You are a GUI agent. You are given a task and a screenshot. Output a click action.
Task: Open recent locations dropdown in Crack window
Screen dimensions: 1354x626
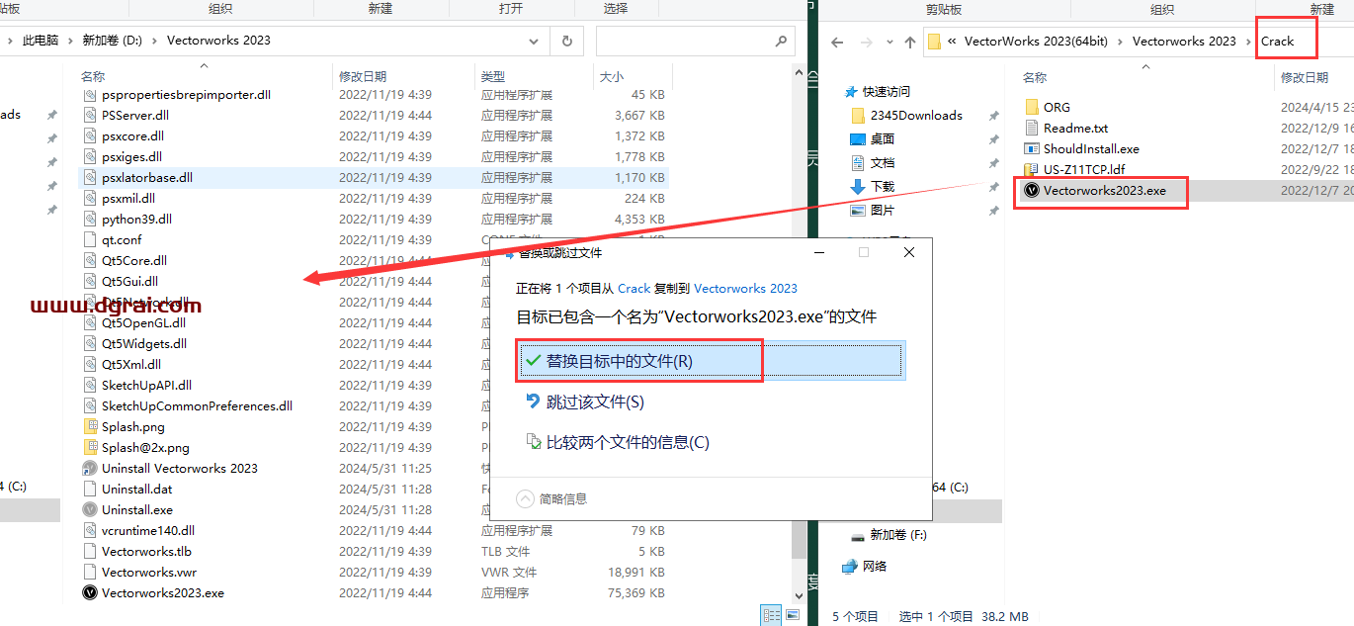pos(886,43)
